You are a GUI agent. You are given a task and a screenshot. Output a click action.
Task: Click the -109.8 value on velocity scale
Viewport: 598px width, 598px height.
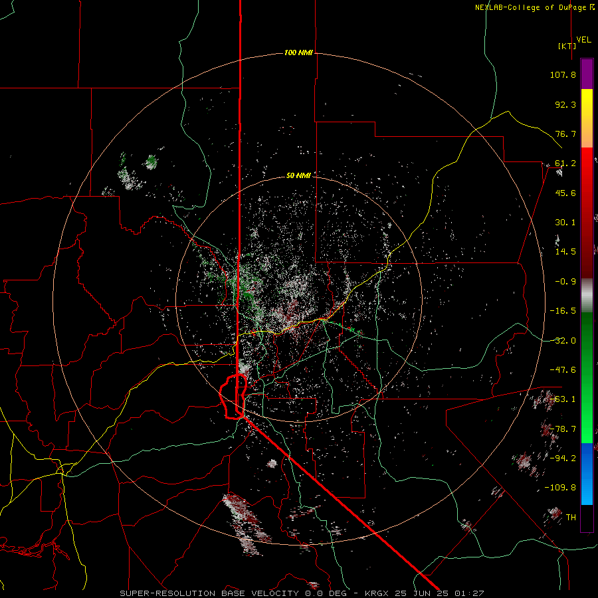click(560, 488)
